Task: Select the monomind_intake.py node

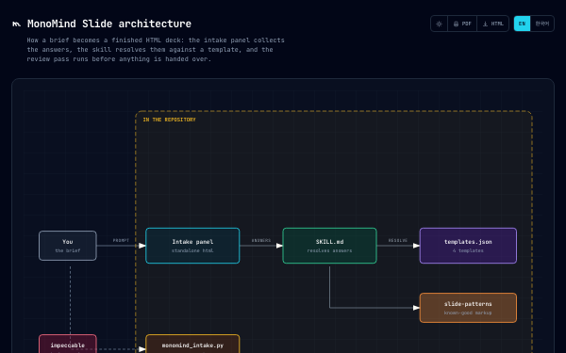Action: [x=192, y=345]
